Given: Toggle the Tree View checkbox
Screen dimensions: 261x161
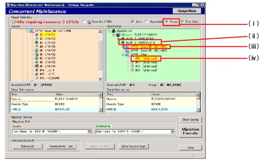Looking at the screenshot, I should tap(182, 22).
